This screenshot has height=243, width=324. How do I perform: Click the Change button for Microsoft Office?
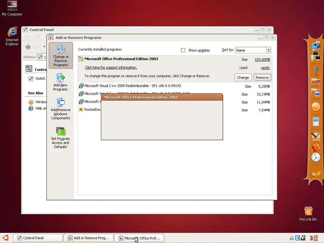(x=243, y=78)
